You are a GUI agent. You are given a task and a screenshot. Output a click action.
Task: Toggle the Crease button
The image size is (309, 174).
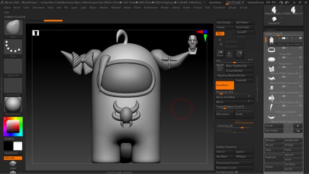225,27
